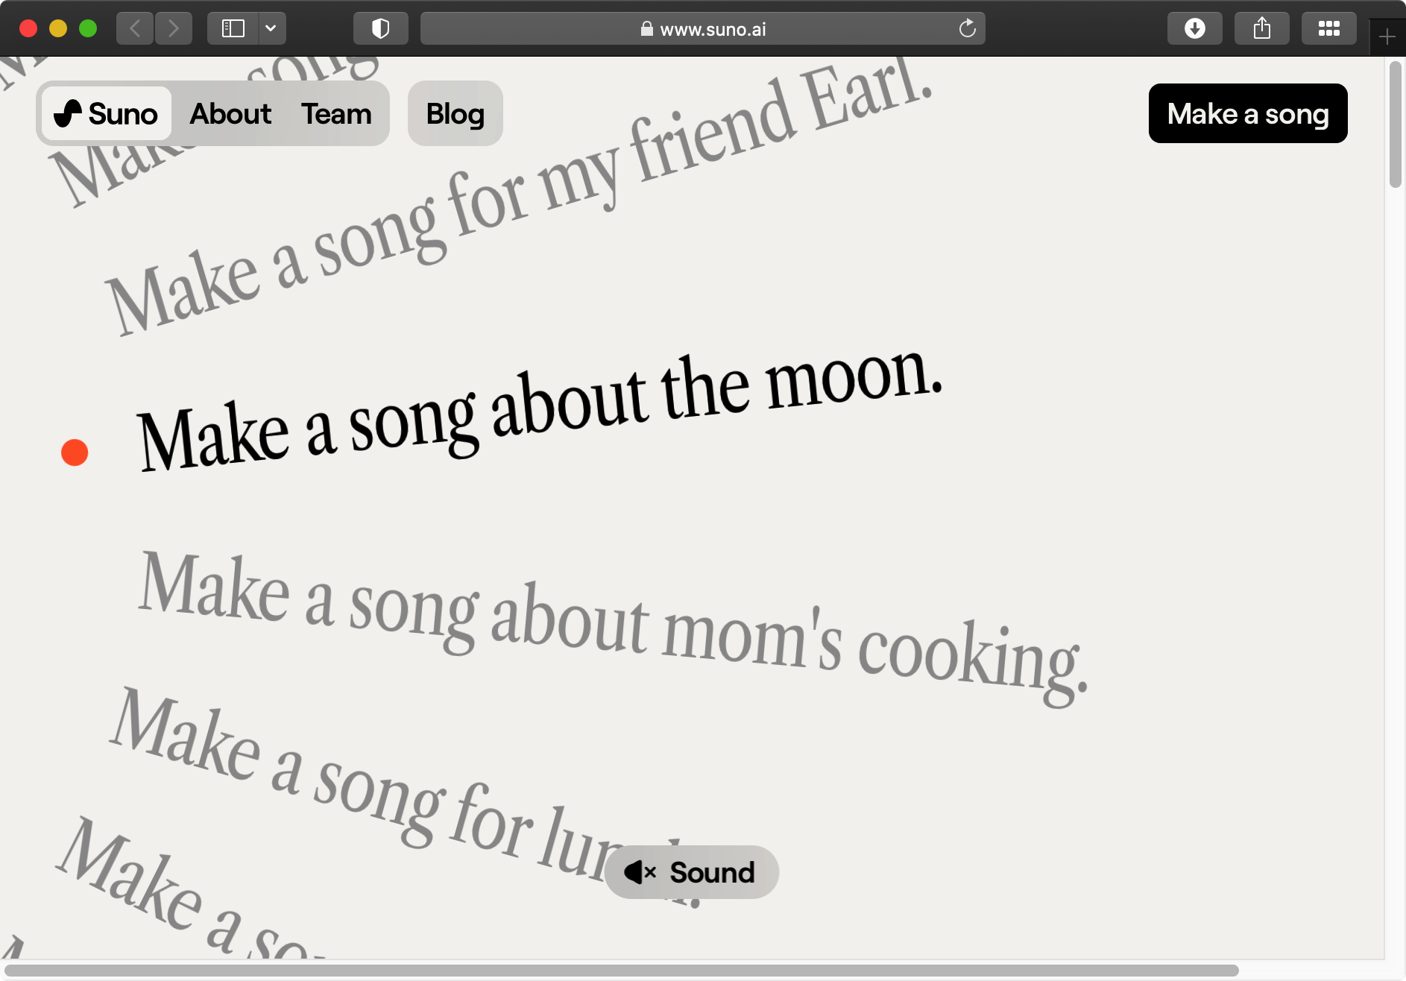This screenshot has height=981, width=1406.
Task: Open the Share menu icon
Action: [1262, 29]
